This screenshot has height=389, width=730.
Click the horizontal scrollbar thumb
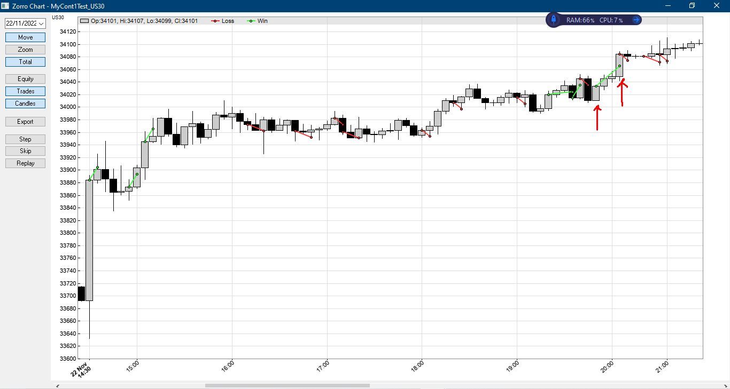[x=287, y=386]
